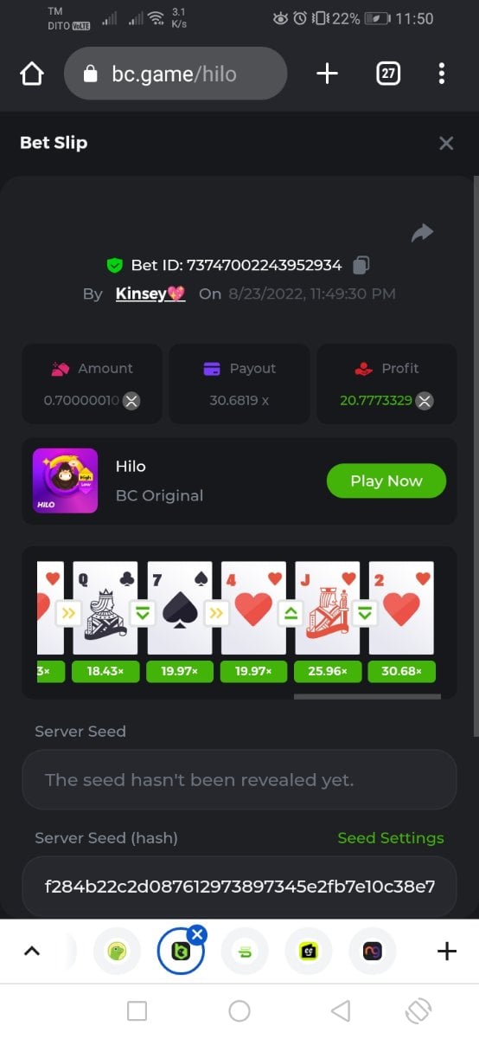The width and height of the screenshot is (479, 1039).
Task: Expand the bottom tab bar chevron
Action: pos(32,952)
